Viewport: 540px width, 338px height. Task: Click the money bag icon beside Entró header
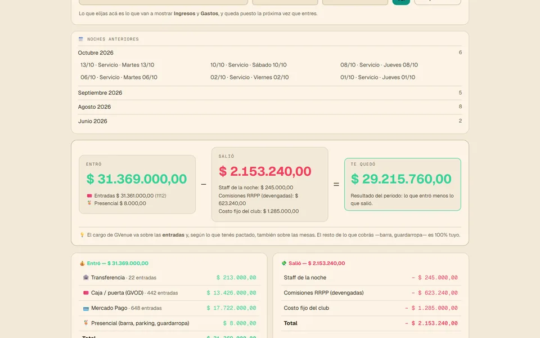[x=82, y=263]
